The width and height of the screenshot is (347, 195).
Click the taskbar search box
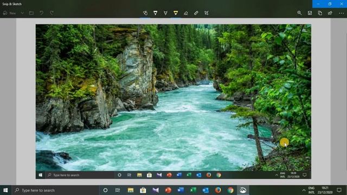coord(55,190)
